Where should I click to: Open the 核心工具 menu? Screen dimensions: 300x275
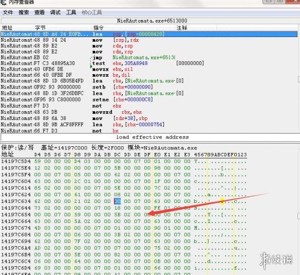(x=92, y=12)
